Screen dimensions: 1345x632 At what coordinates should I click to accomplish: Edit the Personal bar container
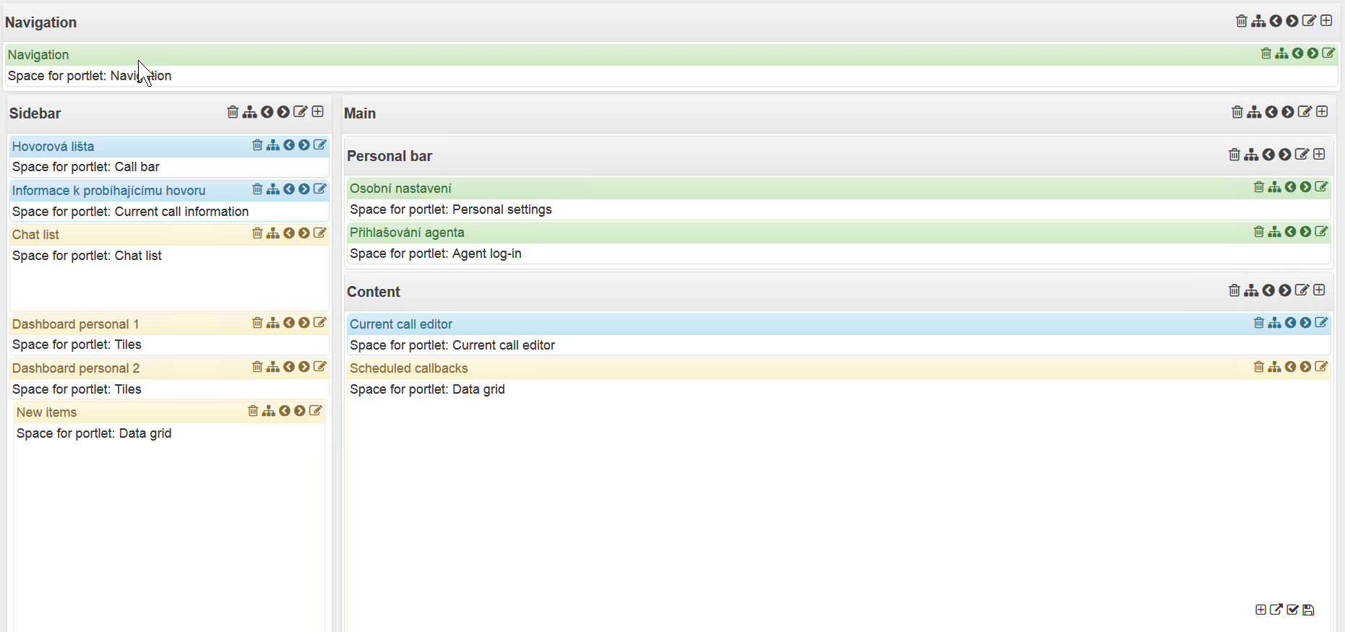pyautogui.click(x=1302, y=154)
